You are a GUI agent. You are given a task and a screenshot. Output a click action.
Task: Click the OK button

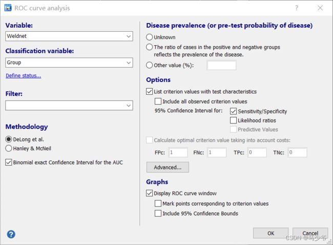270,233
